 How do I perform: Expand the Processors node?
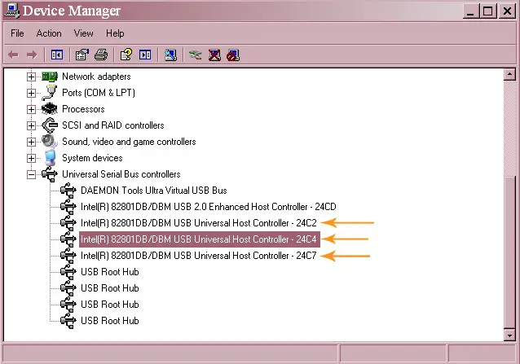coord(31,109)
